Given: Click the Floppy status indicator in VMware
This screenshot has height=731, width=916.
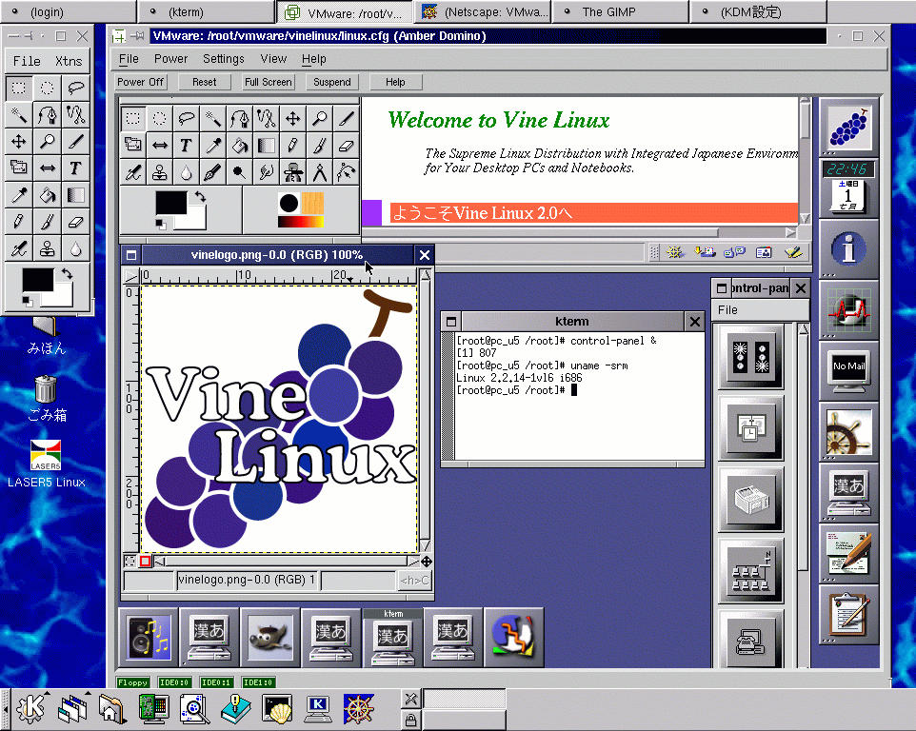Looking at the screenshot, I should pyautogui.click(x=132, y=682).
